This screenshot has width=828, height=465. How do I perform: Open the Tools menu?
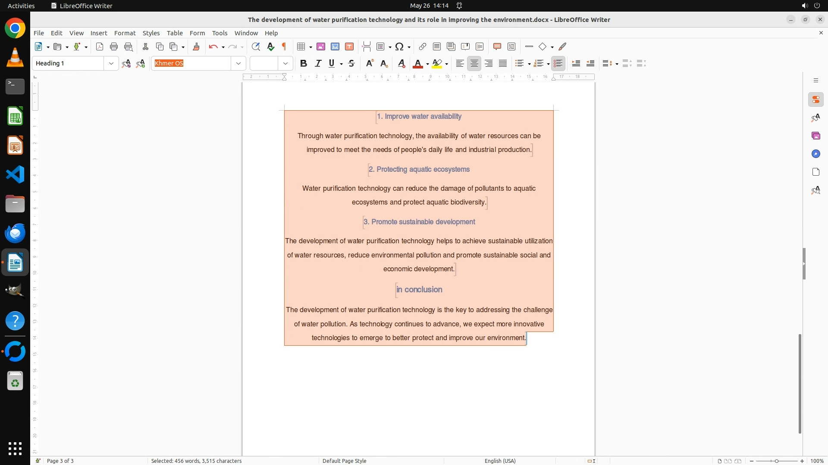tap(220, 33)
